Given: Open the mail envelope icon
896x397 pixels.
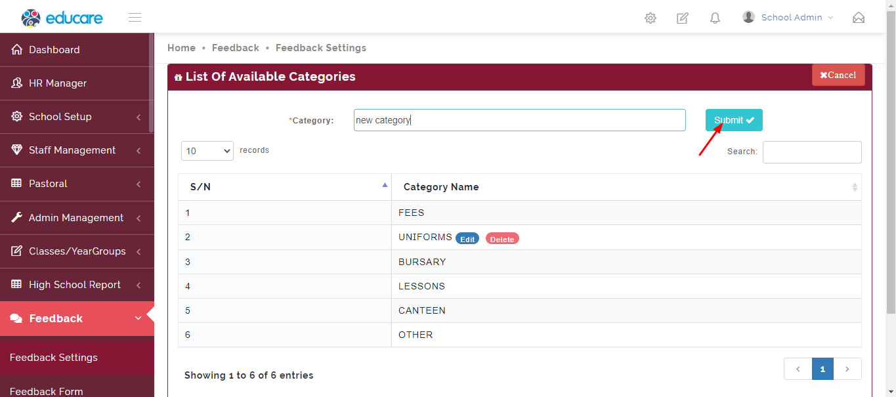Looking at the screenshot, I should [x=859, y=18].
